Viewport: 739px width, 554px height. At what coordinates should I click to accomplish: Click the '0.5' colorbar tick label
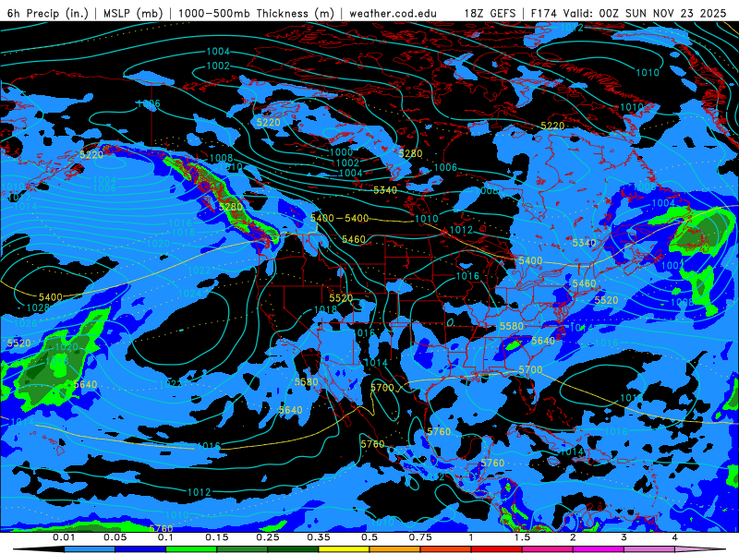tap(369, 537)
